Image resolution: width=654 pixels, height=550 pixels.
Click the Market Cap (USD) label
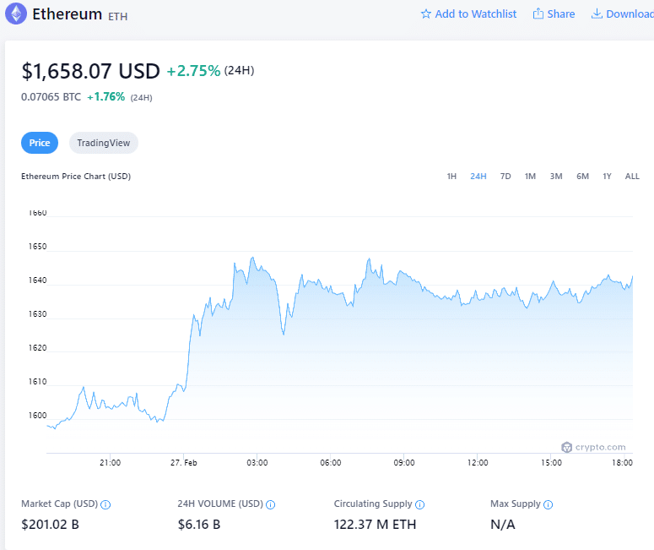pos(59,504)
